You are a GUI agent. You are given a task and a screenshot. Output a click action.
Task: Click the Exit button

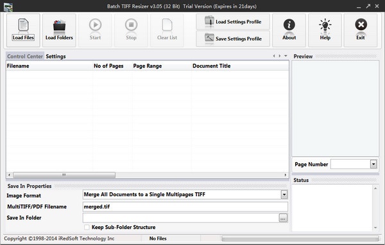coord(361,30)
